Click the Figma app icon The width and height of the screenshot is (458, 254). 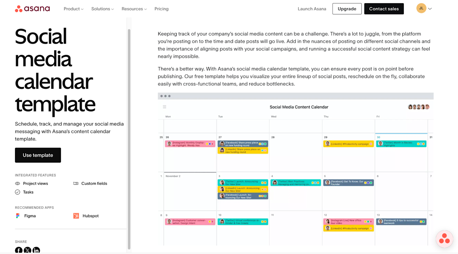click(18, 216)
